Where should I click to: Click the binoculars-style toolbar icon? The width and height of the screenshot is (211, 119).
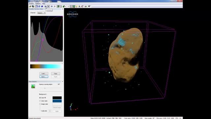coord(86,6)
